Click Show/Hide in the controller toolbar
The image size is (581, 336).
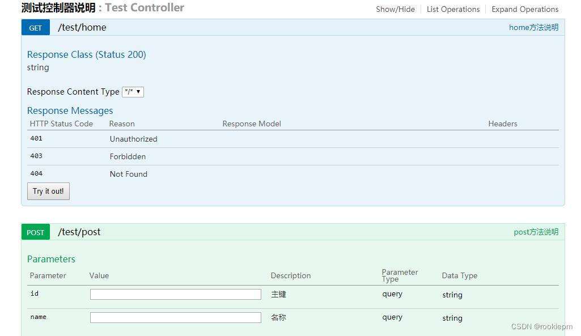(x=395, y=9)
